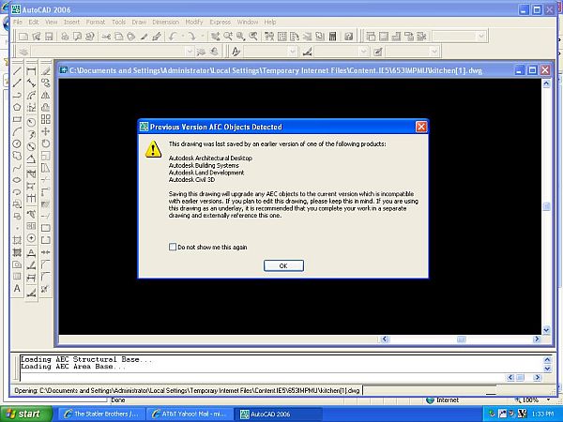Open the Express menu
This screenshot has height=422, width=563.
[x=221, y=21]
